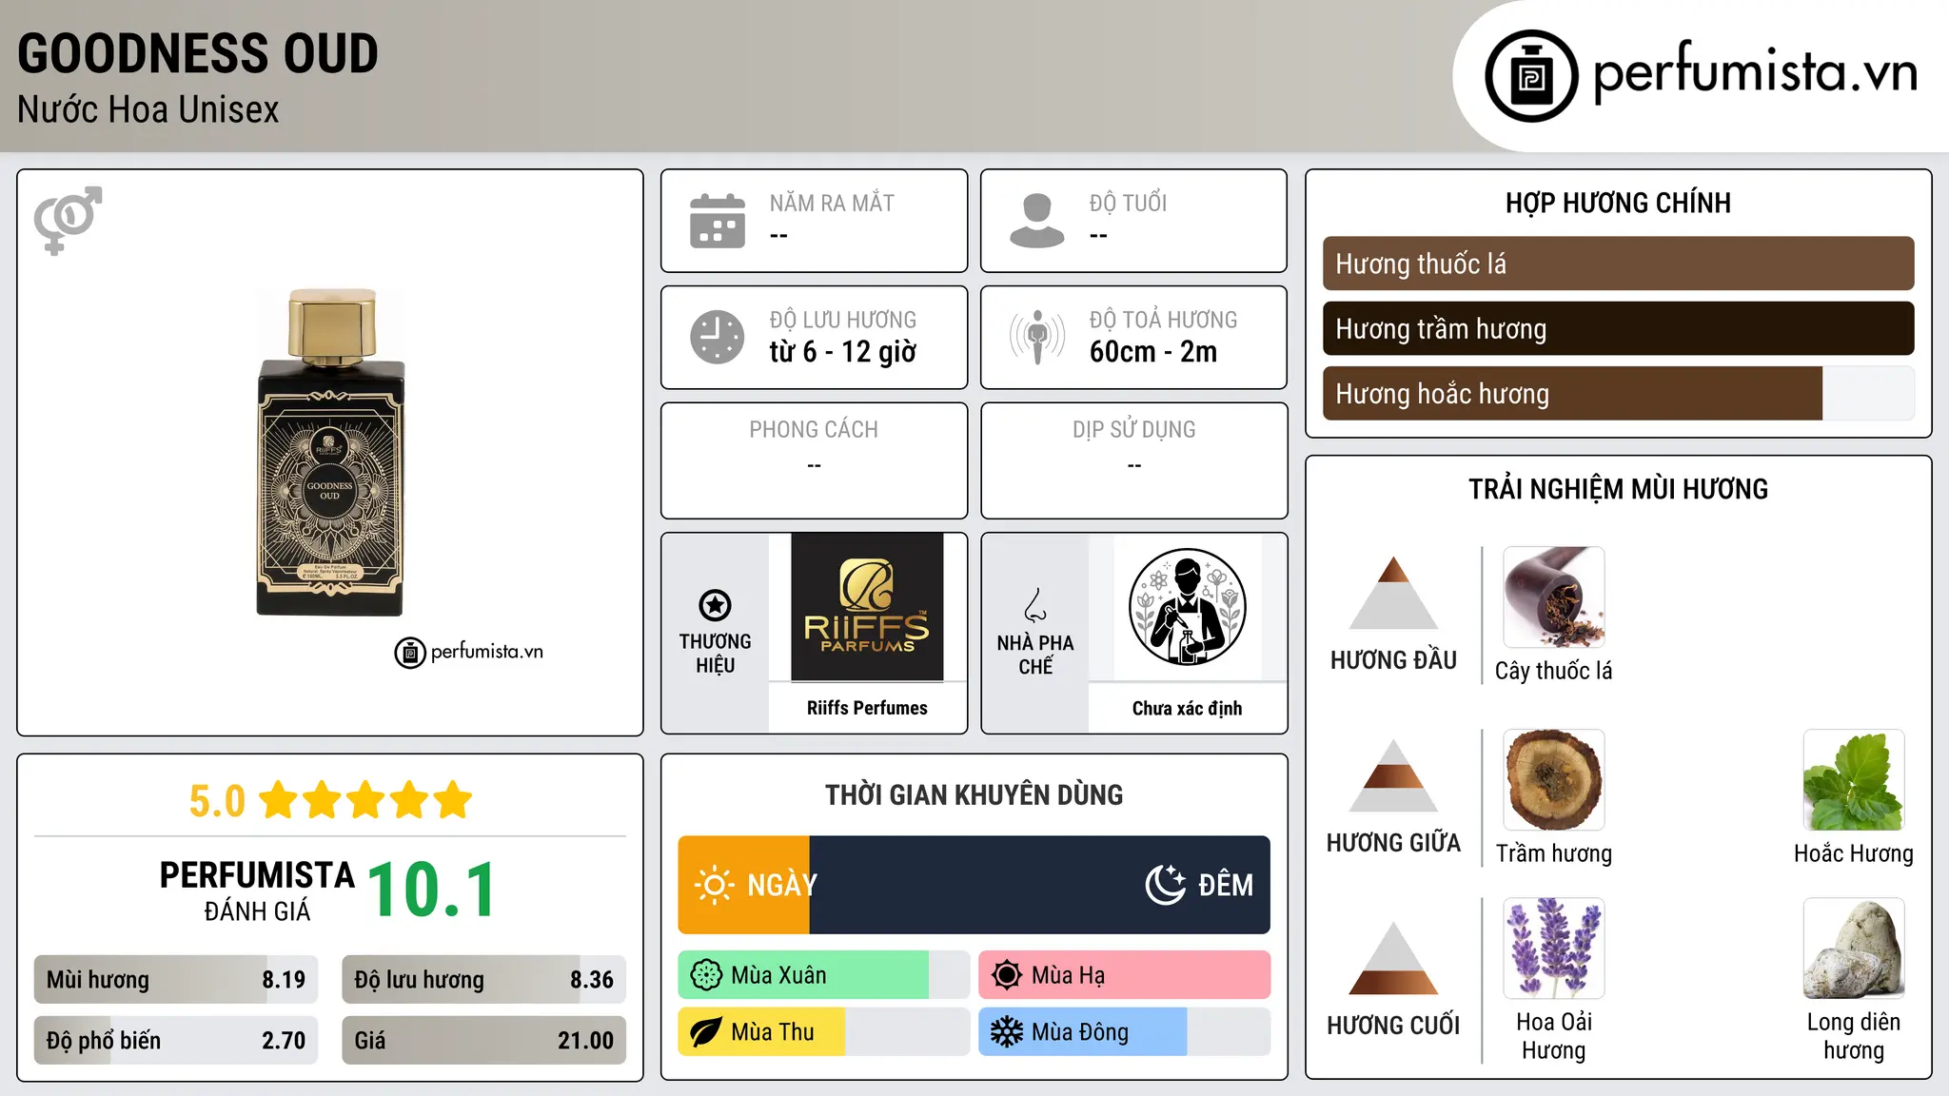This screenshot has width=1949, height=1096.
Task: Click the Độ lưu hương 8.36 score bar
Action: (x=483, y=980)
